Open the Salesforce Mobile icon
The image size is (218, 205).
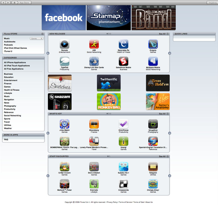pos(123,61)
